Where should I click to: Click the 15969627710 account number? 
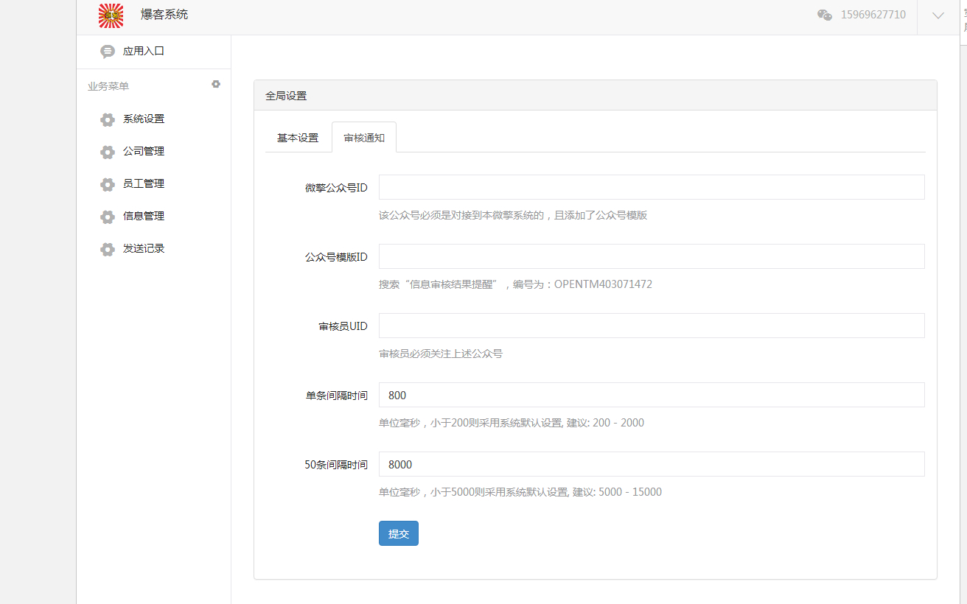[x=873, y=15]
